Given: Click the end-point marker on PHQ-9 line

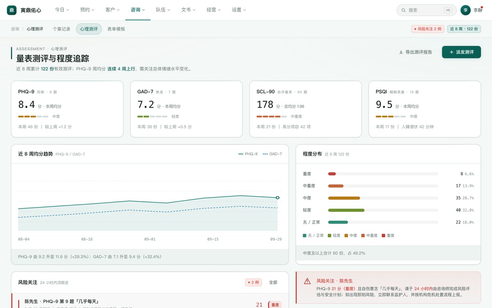Looking at the screenshot, I should [278, 198].
